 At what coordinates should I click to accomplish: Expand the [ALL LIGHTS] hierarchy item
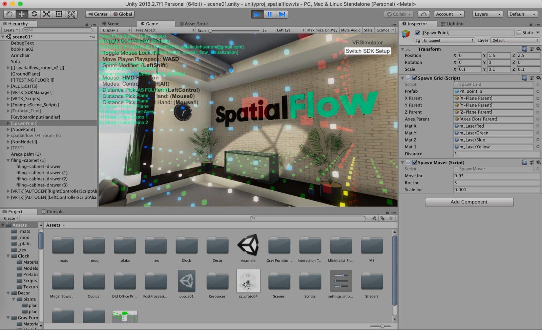(8, 86)
